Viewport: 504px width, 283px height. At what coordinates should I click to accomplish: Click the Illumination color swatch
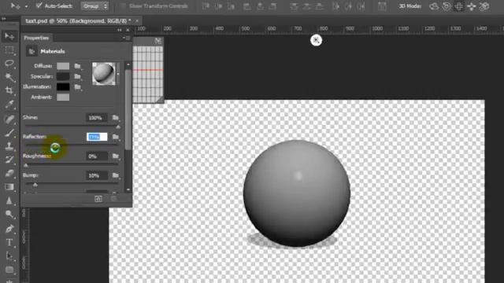click(63, 86)
